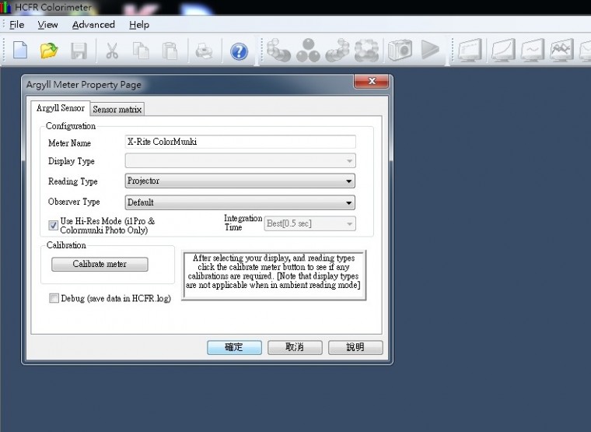Enable Debug save data in HCFR.log

[54, 298]
